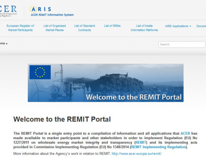Follow the ACER link in paragraph
The width and height of the screenshot is (206, 158).
point(185,133)
